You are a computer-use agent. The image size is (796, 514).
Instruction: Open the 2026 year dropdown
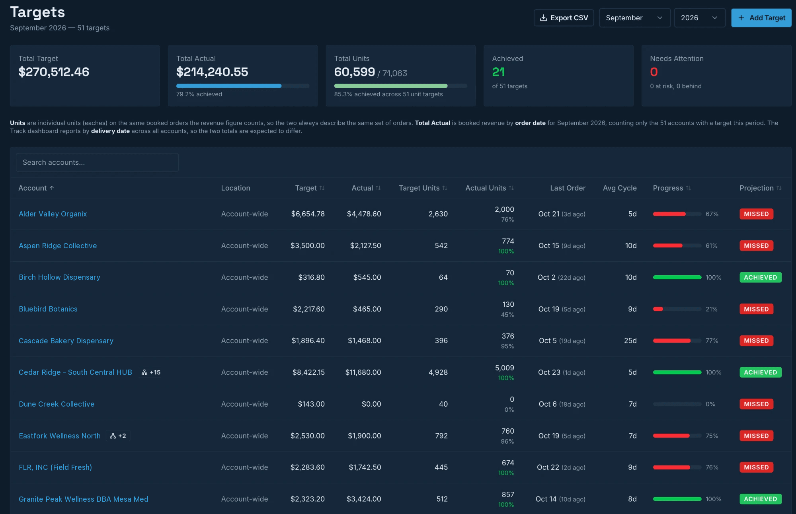(699, 18)
